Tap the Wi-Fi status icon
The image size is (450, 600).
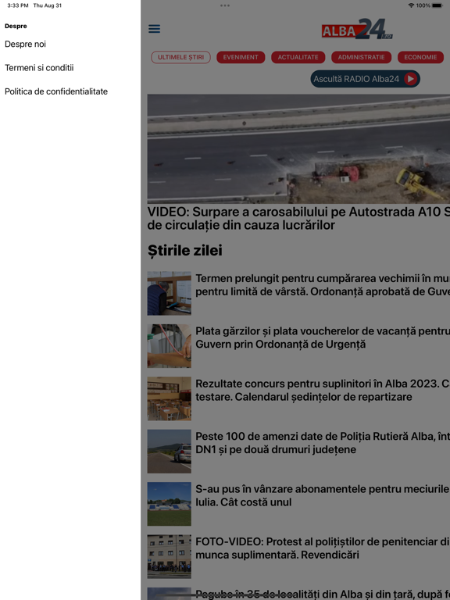click(412, 5)
